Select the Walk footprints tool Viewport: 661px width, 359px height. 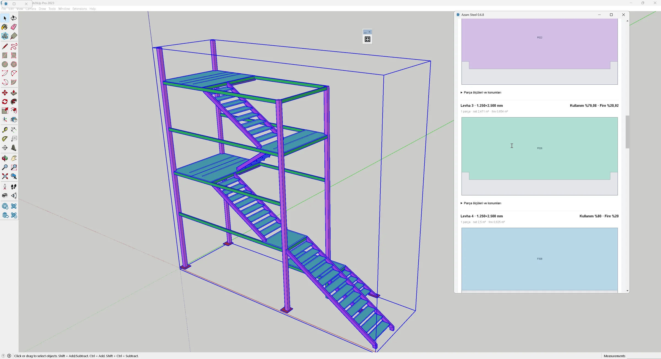tap(14, 187)
